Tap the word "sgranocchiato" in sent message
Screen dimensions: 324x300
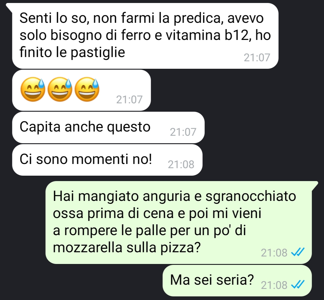pos(251,197)
